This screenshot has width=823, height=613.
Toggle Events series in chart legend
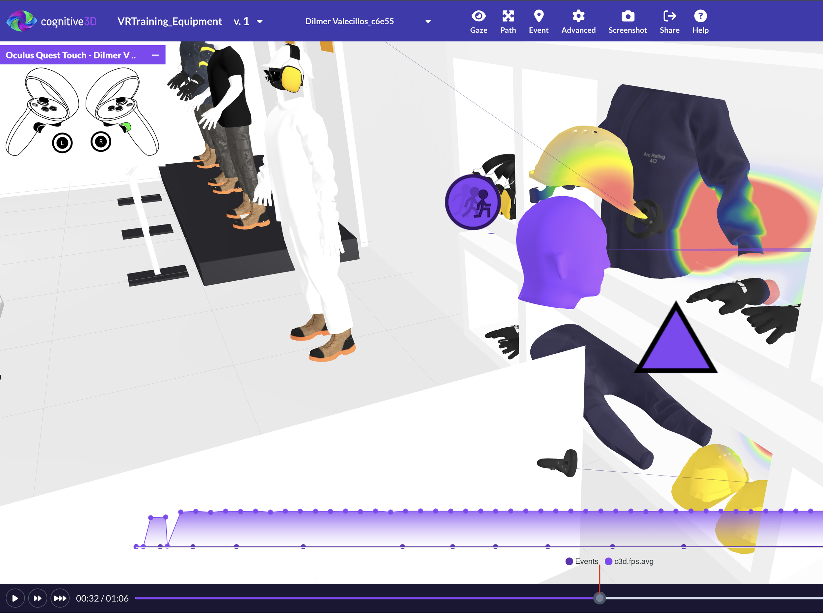click(x=582, y=561)
